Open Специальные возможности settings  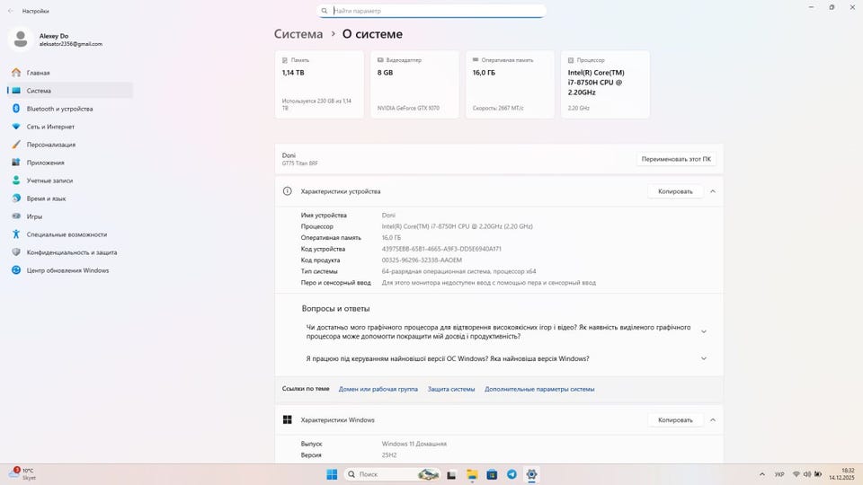(67, 234)
